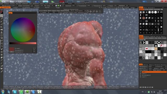Select the tan colored mask thumbnail

click(x=156, y=49)
